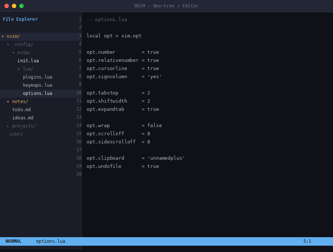This screenshot has height=252, width=333.
Task: Place cursor on 'local opt = vim.opt' line
Action: coord(114,36)
